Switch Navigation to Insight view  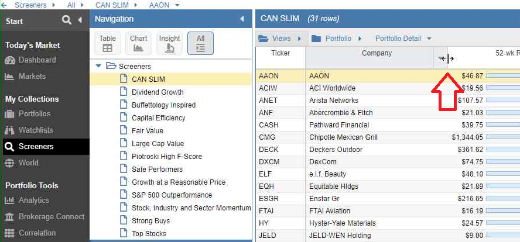tap(169, 43)
